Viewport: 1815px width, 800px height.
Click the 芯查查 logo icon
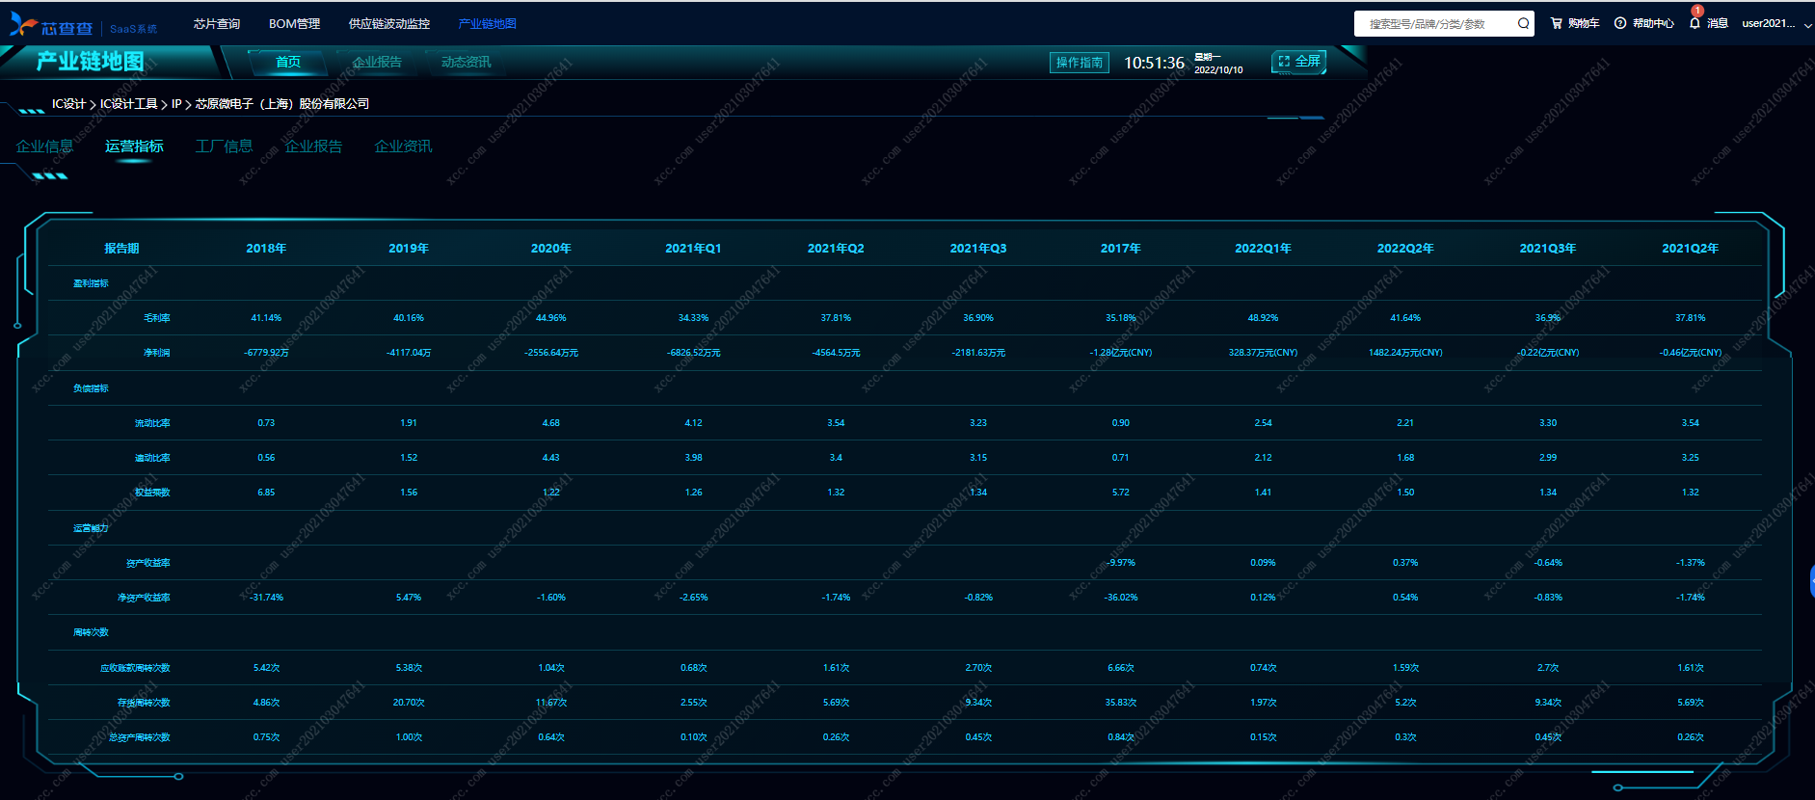pos(23,24)
